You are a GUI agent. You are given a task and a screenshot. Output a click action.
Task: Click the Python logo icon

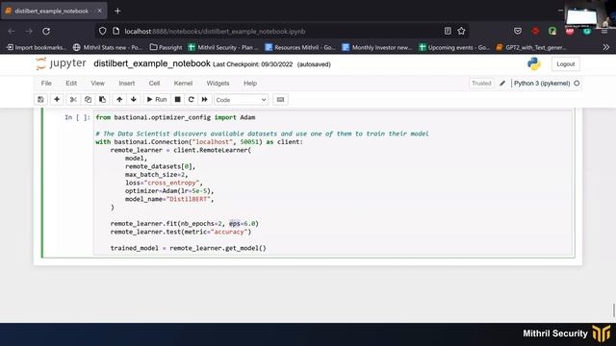point(534,64)
